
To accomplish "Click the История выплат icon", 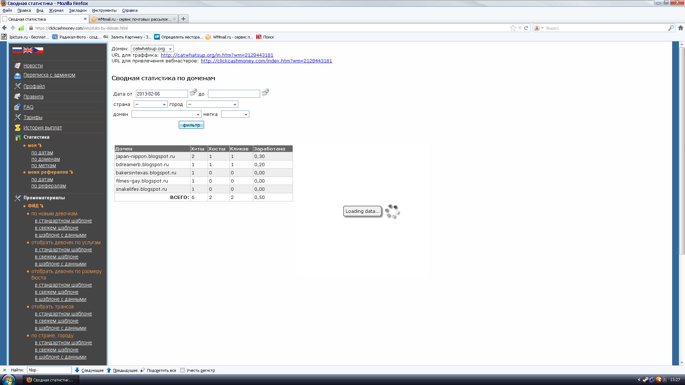I will [x=17, y=128].
